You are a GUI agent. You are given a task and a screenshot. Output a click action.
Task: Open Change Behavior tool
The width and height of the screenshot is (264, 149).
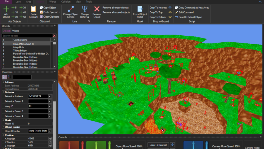point(85,12)
